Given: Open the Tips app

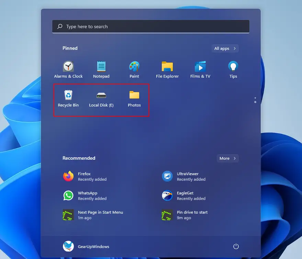Looking at the screenshot, I should [233, 69].
